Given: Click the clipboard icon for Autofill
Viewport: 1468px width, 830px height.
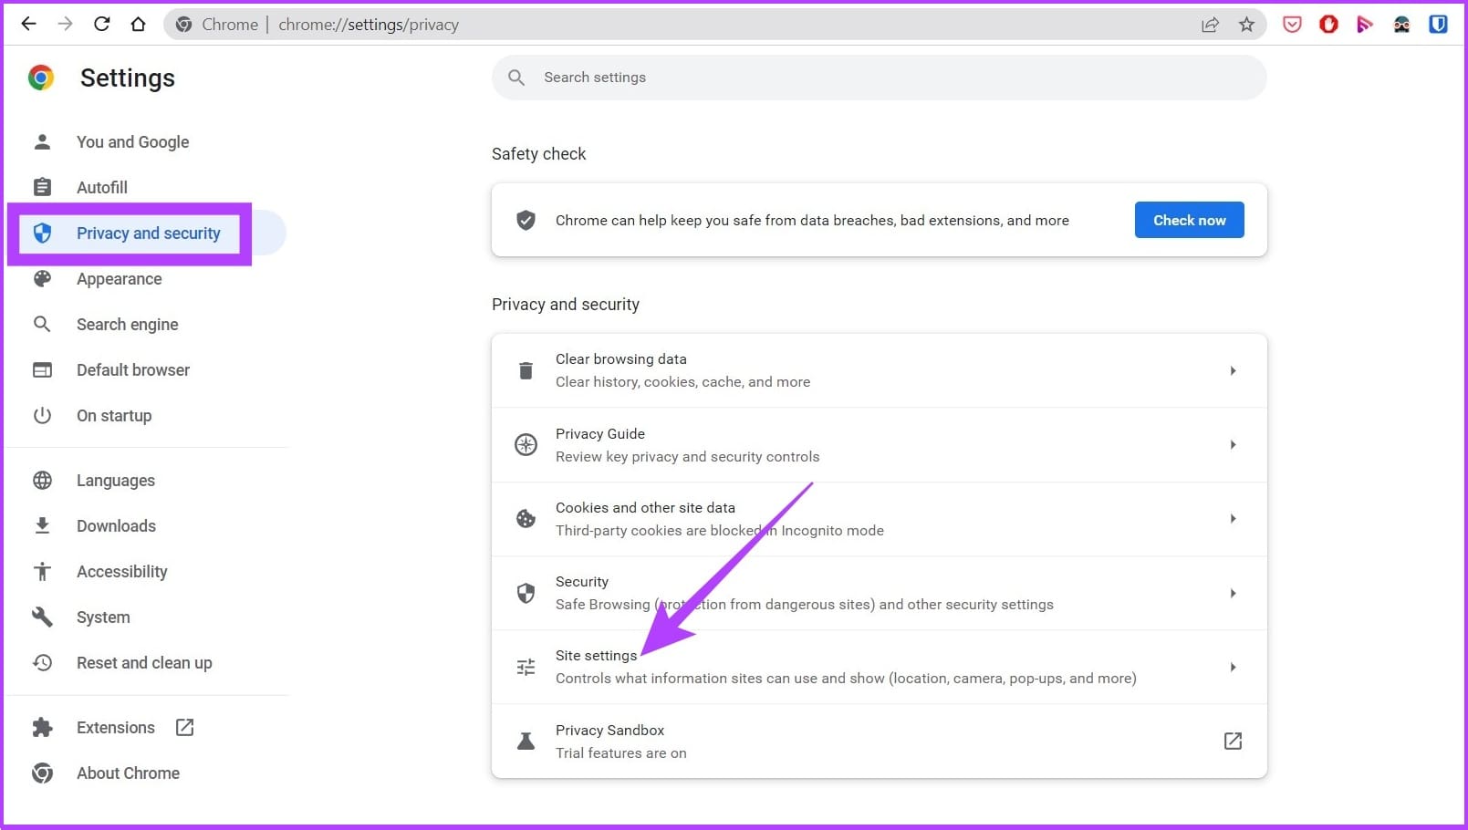Looking at the screenshot, I should click(42, 187).
